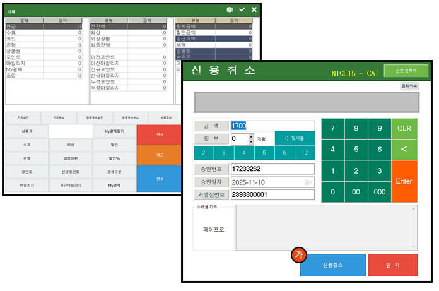Click the 수표조회 button in 결제 window
This screenshot has height=291, width=439.
166,118
